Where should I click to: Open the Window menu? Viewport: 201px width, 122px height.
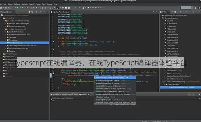coord(49,4)
